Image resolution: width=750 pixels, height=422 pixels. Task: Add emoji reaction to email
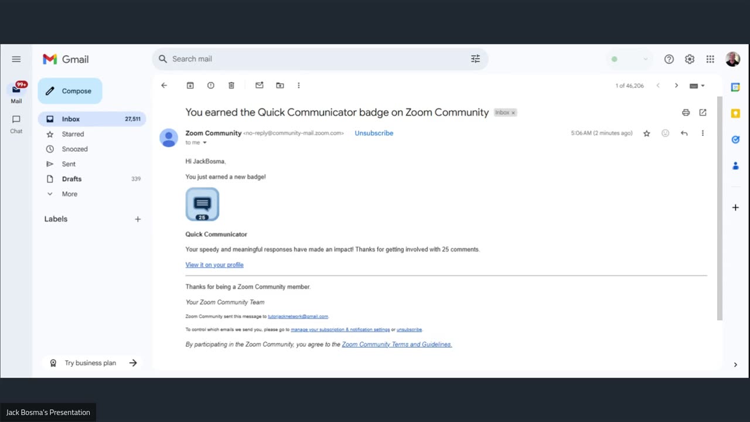[x=665, y=134]
